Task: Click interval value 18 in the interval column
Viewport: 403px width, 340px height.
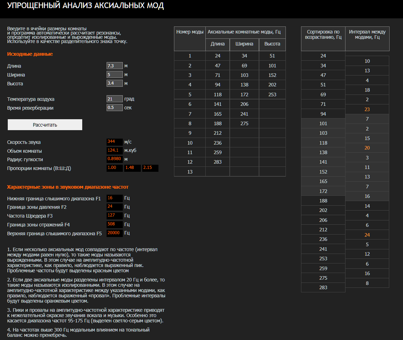Action: 367,90
